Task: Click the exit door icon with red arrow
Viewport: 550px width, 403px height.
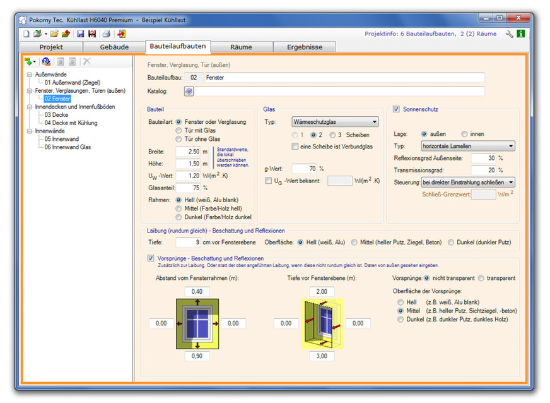Action: point(121,33)
